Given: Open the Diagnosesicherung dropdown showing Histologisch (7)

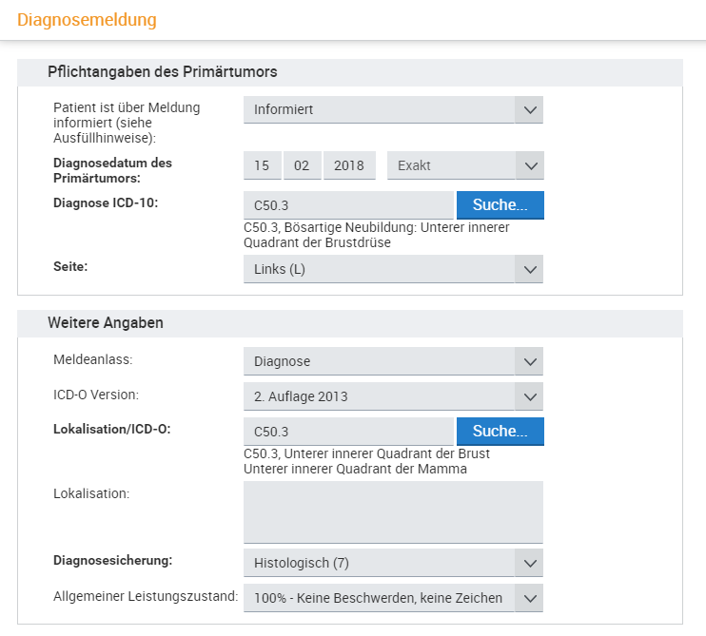Looking at the screenshot, I should point(393,563).
